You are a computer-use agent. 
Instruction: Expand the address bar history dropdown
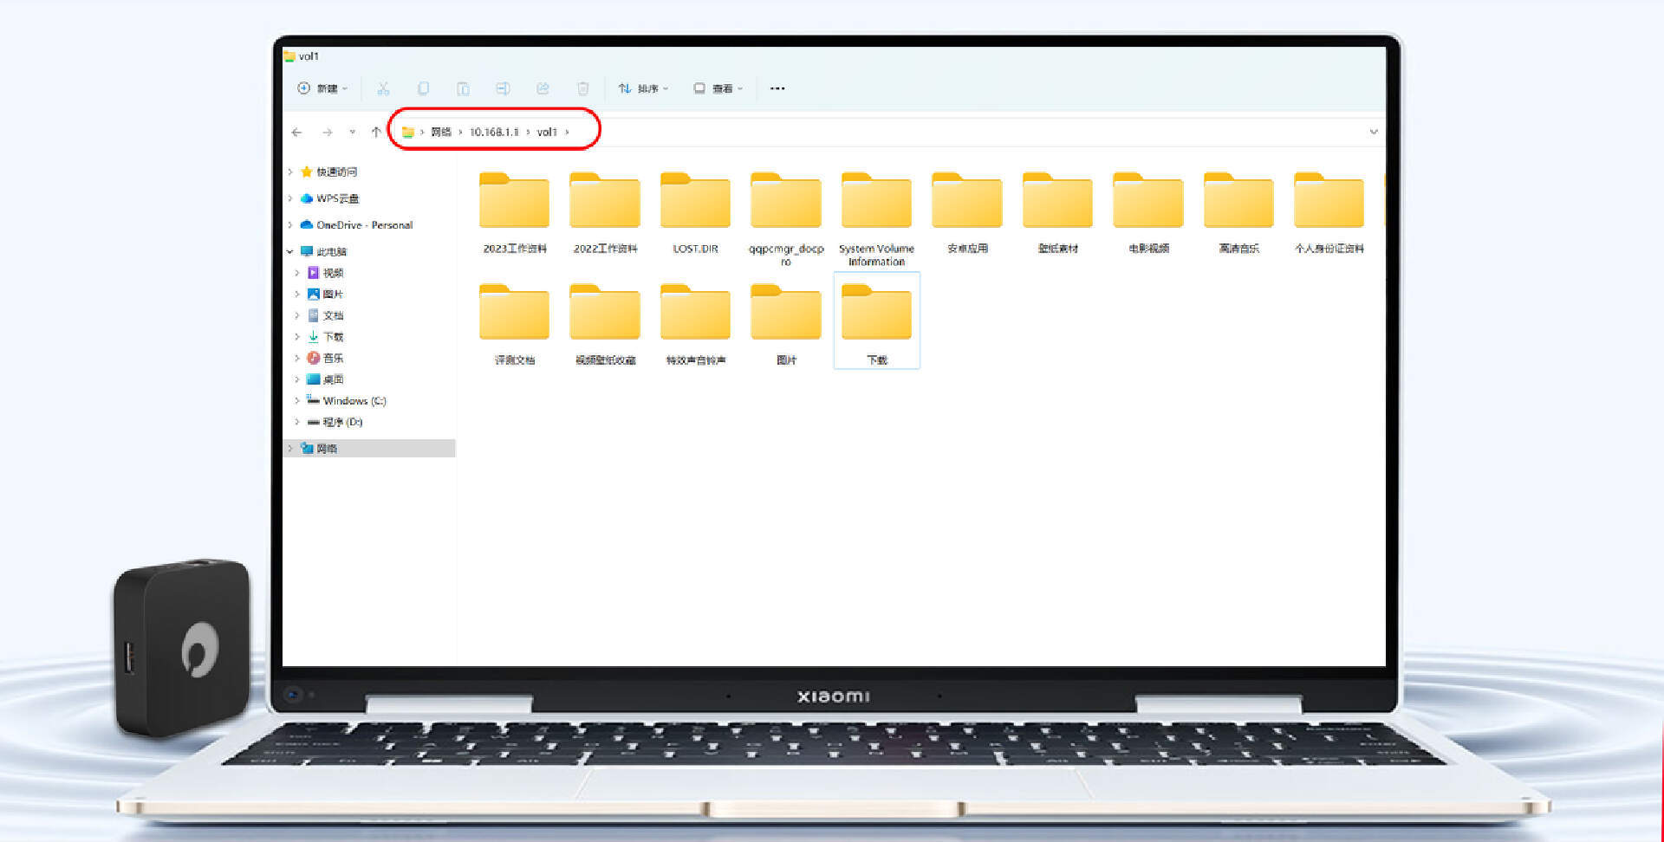point(1373,133)
